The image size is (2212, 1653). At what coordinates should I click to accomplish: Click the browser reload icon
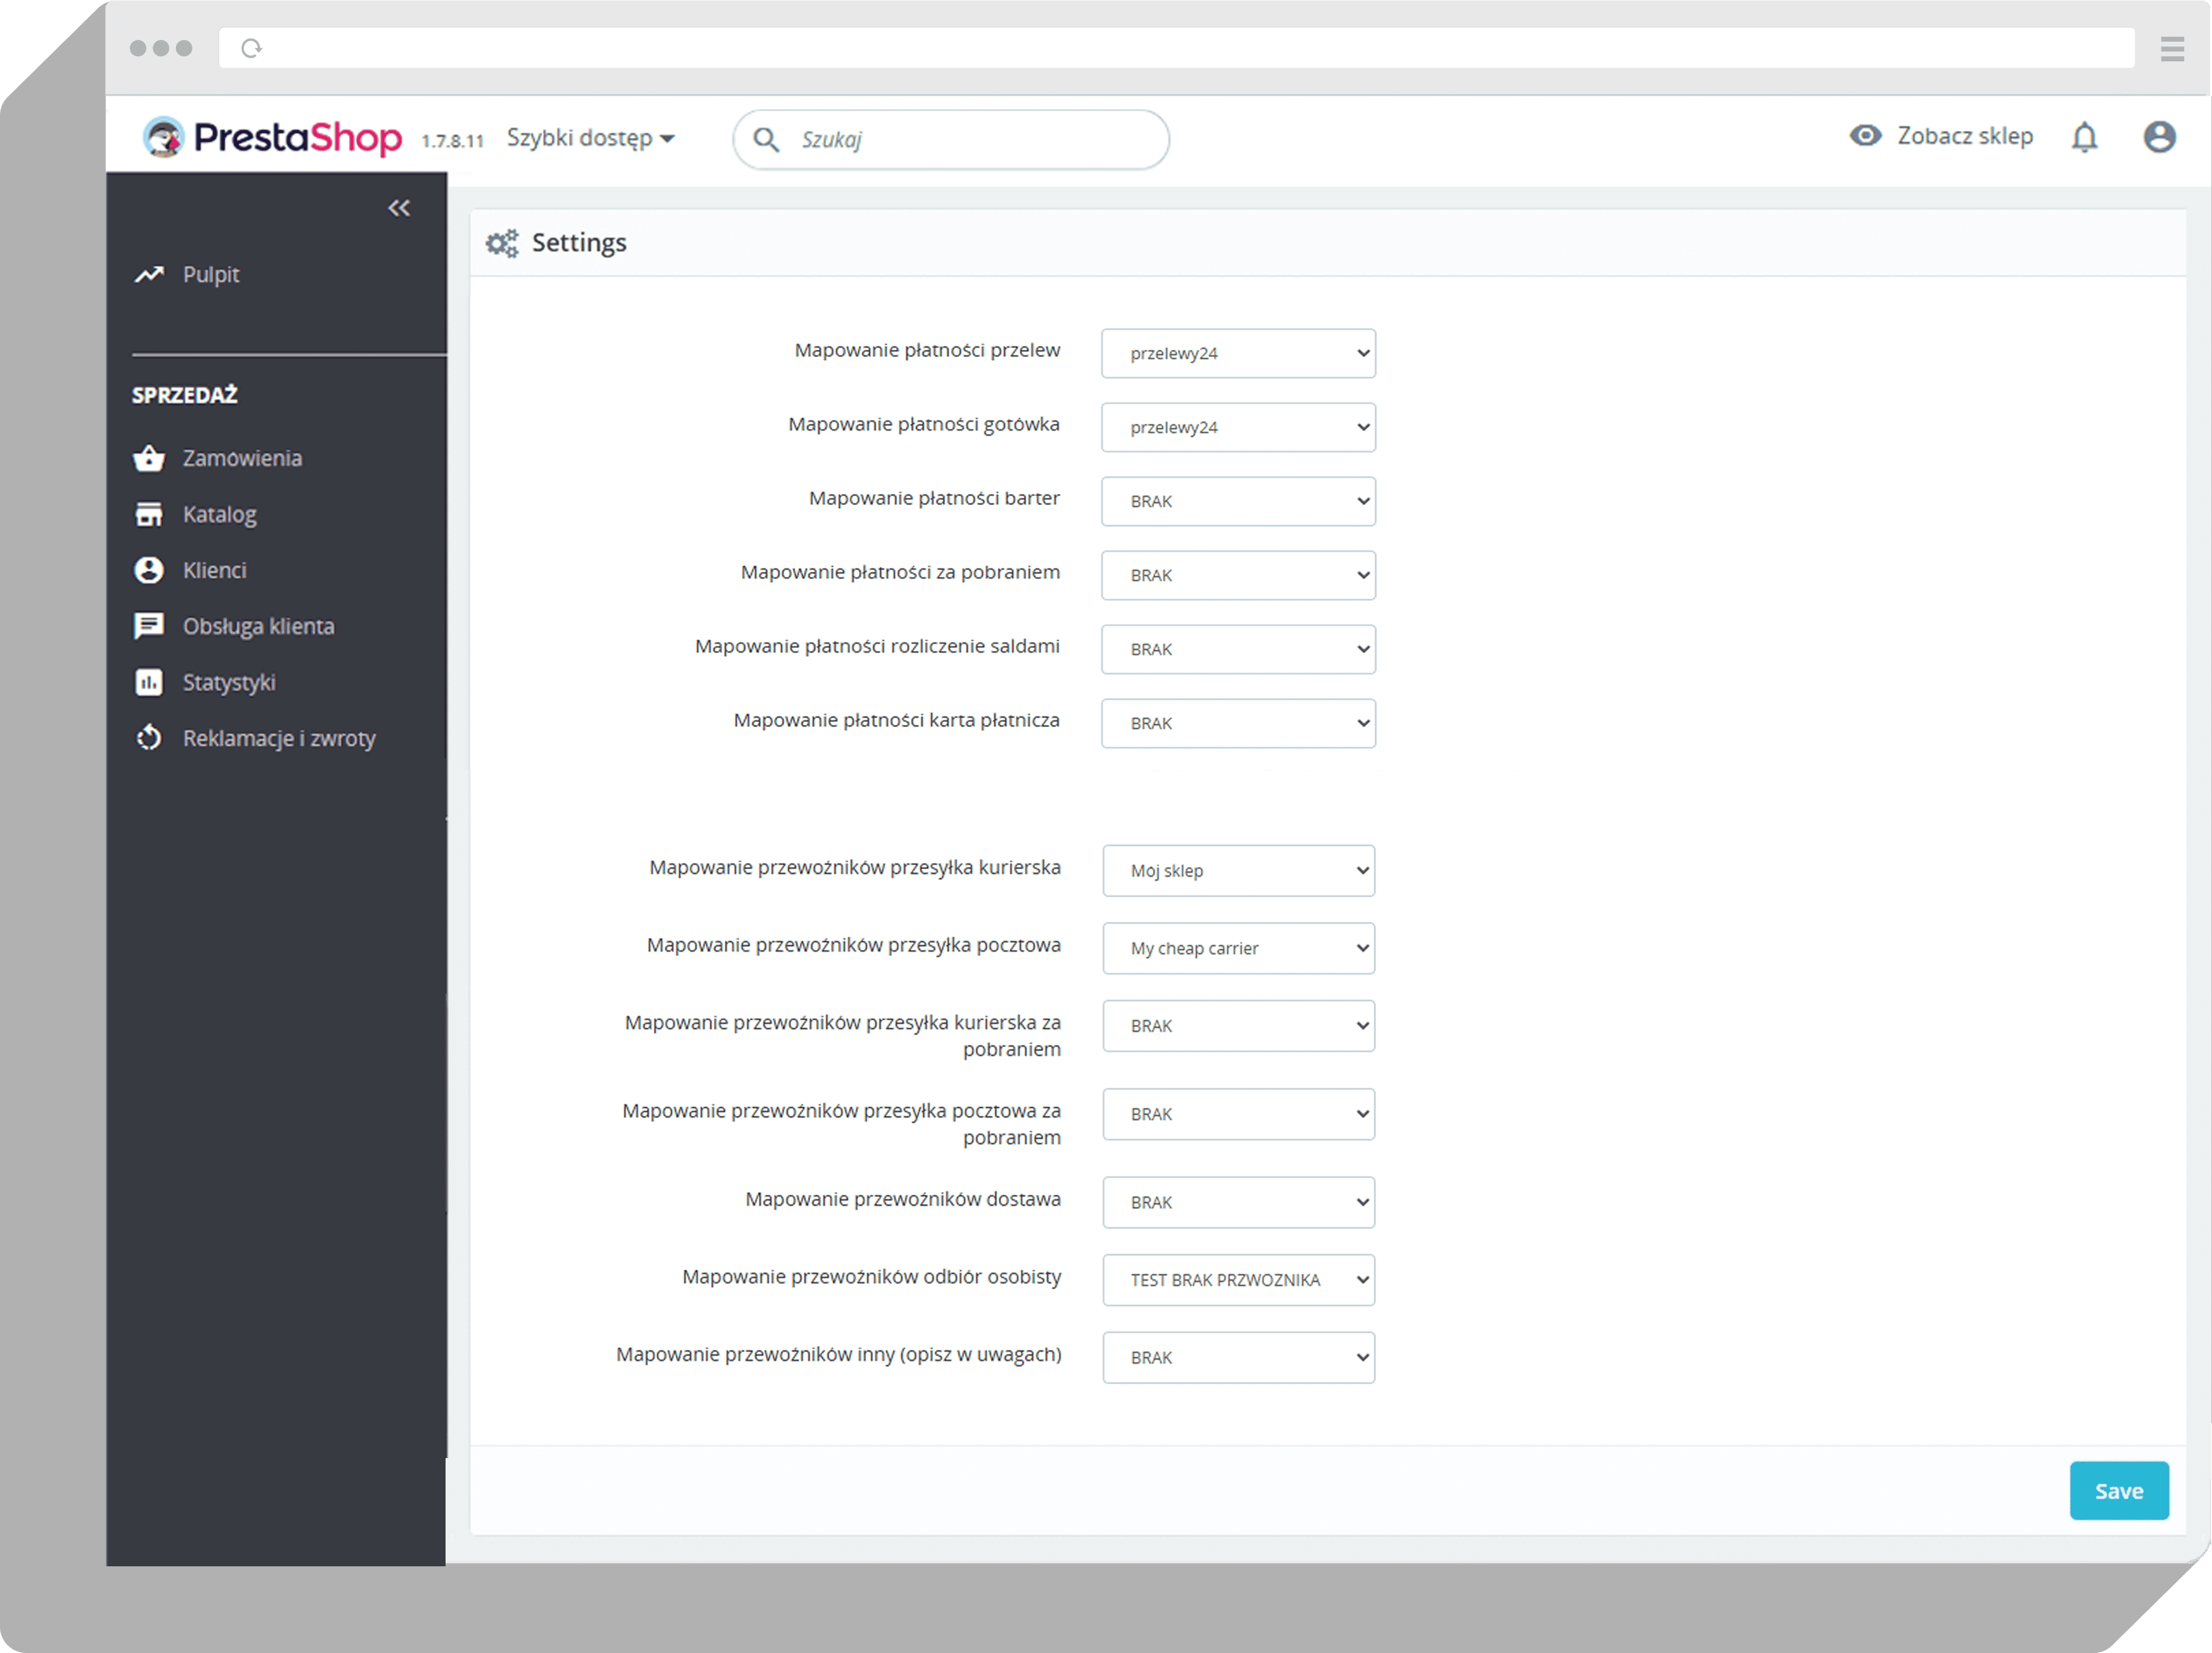[x=251, y=49]
